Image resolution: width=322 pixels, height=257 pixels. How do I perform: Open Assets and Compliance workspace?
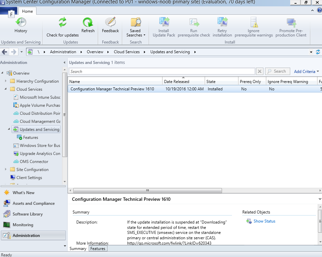(x=33, y=203)
